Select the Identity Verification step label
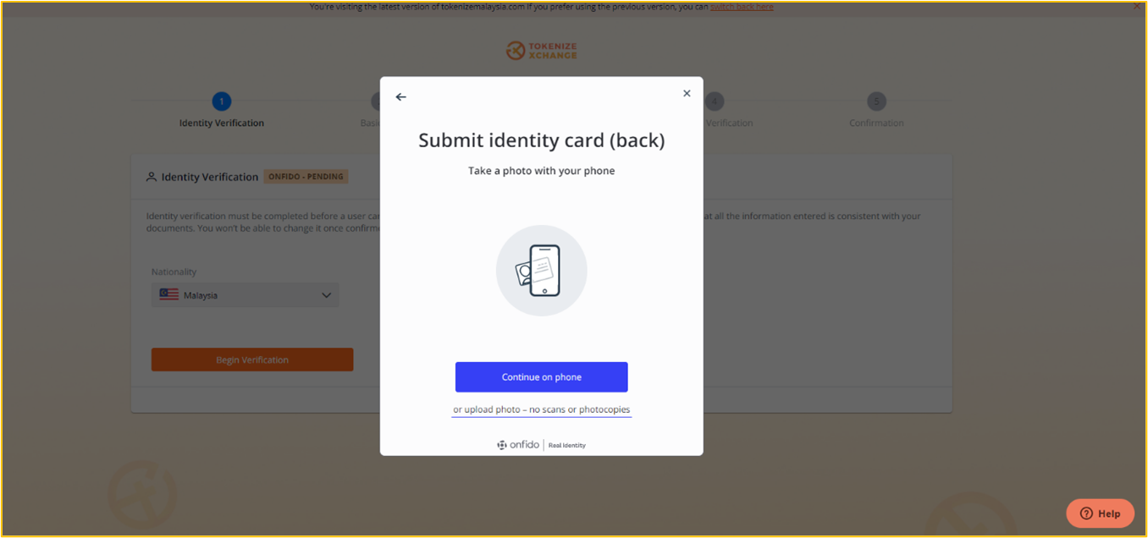The image size is (1148, 538). 222,123
